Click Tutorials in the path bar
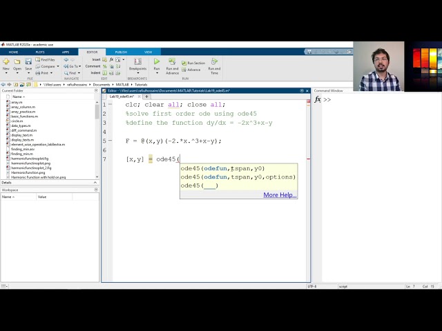The height and width of the screenshot is (331, 442). pyautogui.click(x=141, y=84)
